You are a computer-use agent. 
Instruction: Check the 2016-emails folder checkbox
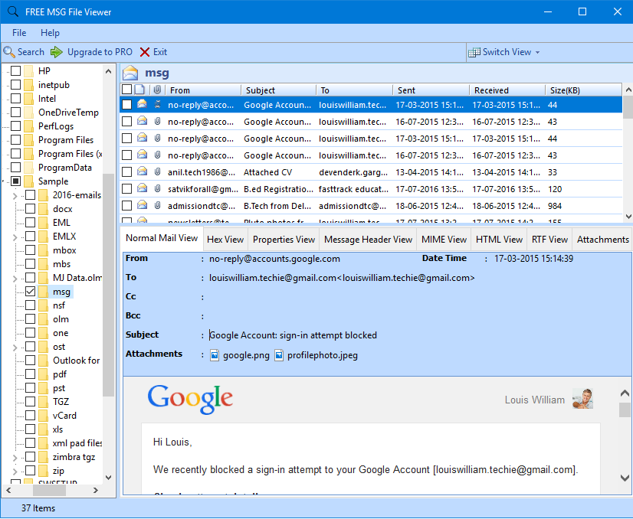(x=31, y=195)
